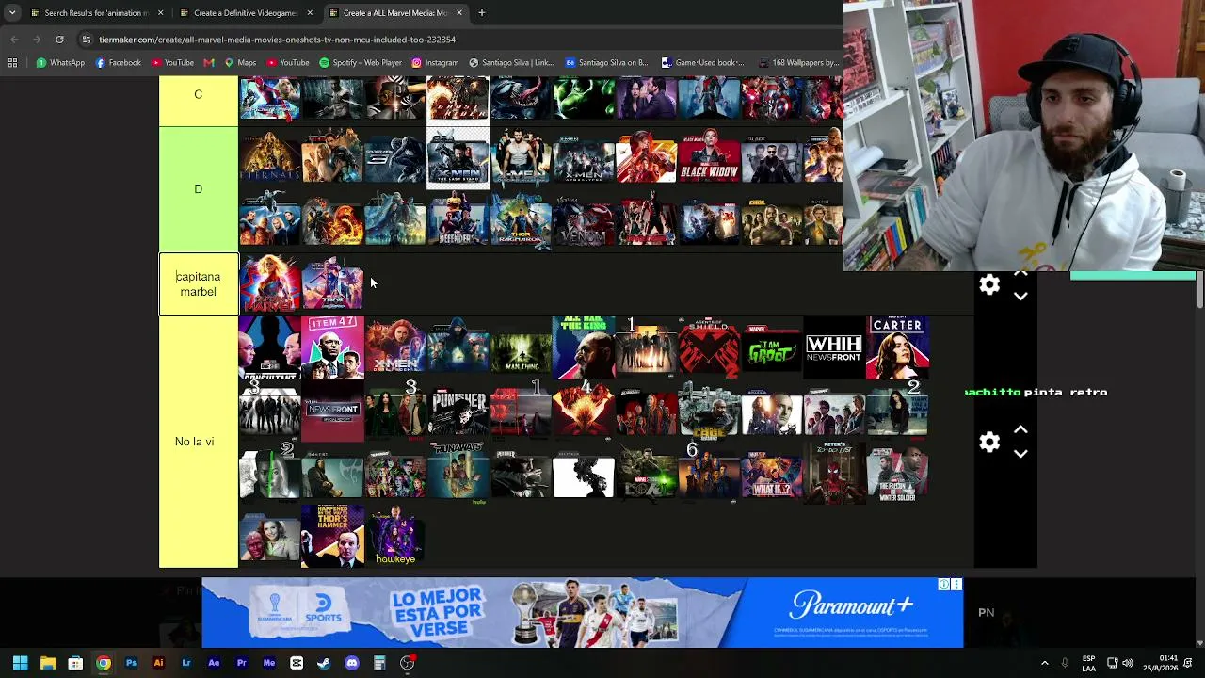Screen dimensions: 1205x678
Task: Open the Spotify – Web Player bookmark
Action: coord(361,63)
